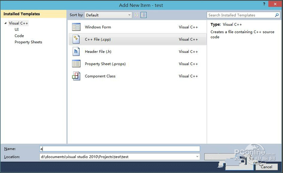Click 'Visual C++' type in Component Class row
This screenshot has height=173, width=283.
[x=188, y=76]
